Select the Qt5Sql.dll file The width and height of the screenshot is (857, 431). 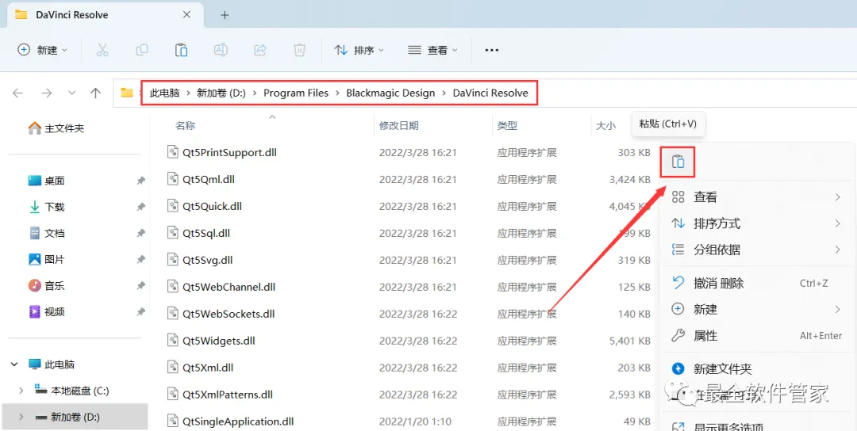pyautogui.click(x=206, y=233)
